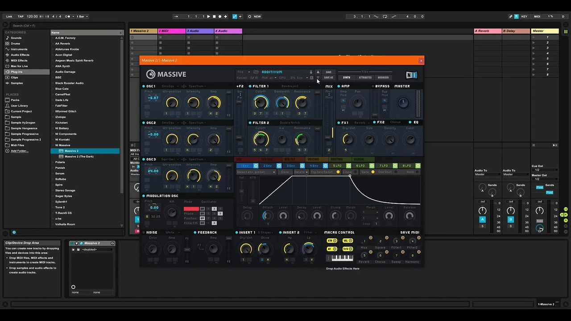Load the next preset with down arrow
This screenshot has width=571, height=321.
[x=318, y=78]
